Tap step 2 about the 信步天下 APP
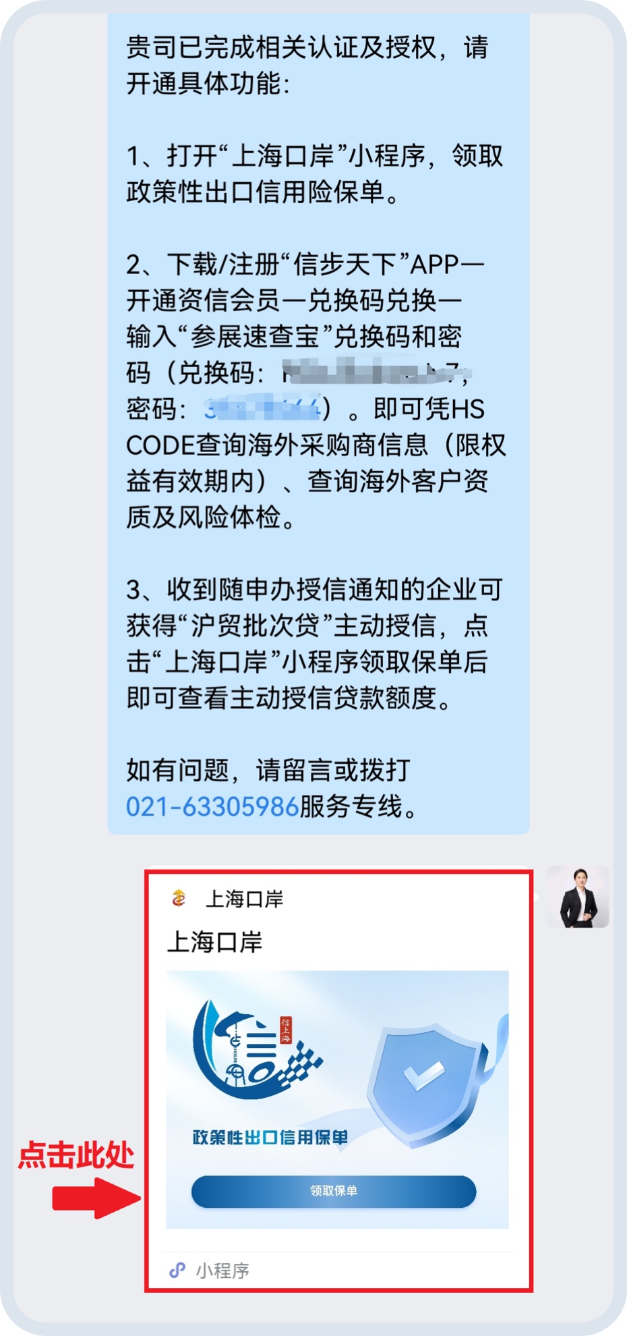The height and width of the screenshot is (1336, 627). pyautogui.click(x=315, y=391)
